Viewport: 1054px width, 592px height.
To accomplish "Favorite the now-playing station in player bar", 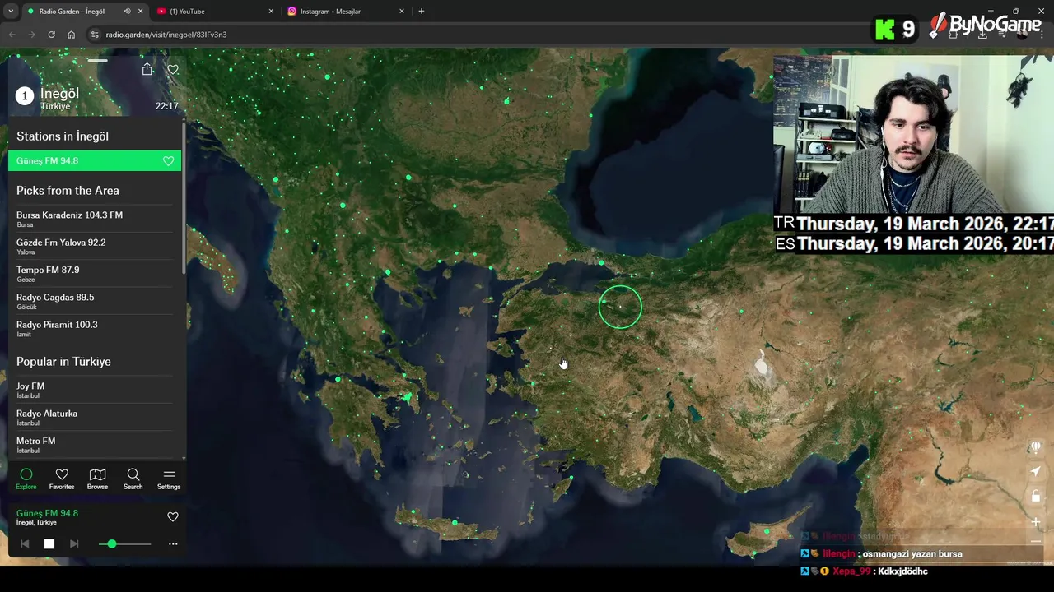I will pos(173,516).
